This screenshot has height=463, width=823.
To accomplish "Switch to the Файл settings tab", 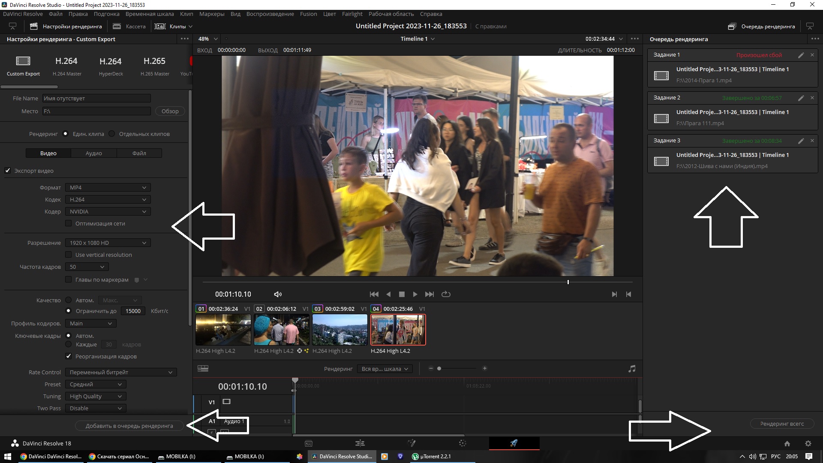I will click(x=139, y=153).
